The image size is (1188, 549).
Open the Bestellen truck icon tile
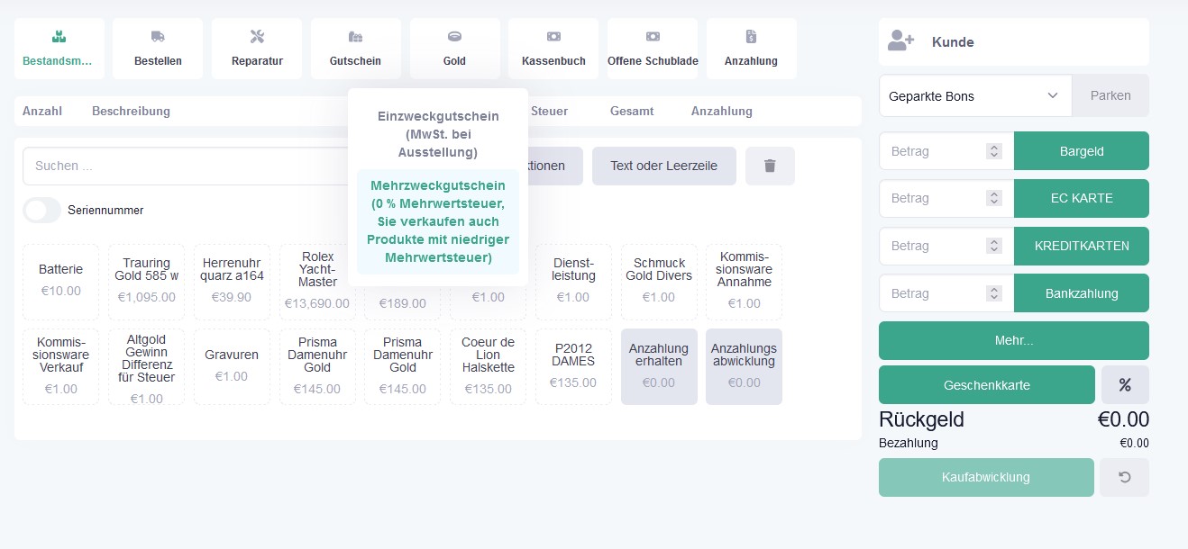pyautogui.click(x=158, y=49)
